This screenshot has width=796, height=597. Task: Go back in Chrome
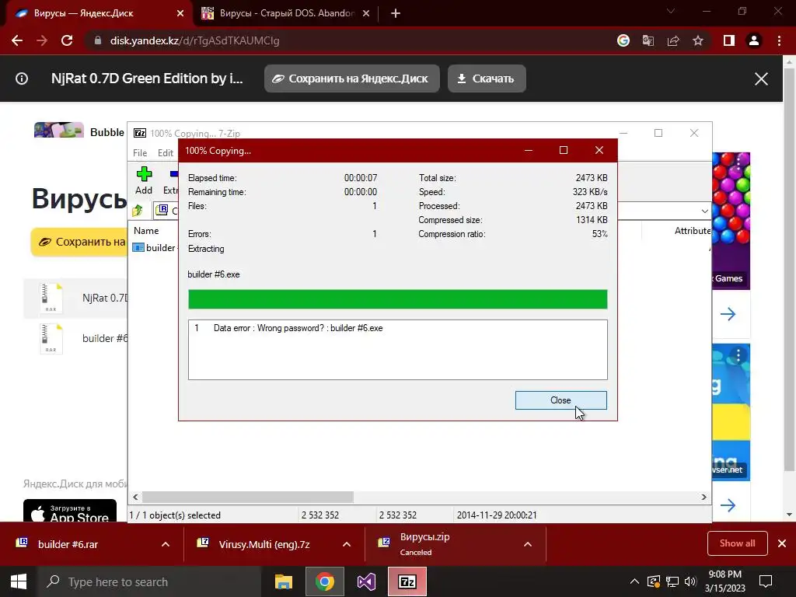(17, 40)
